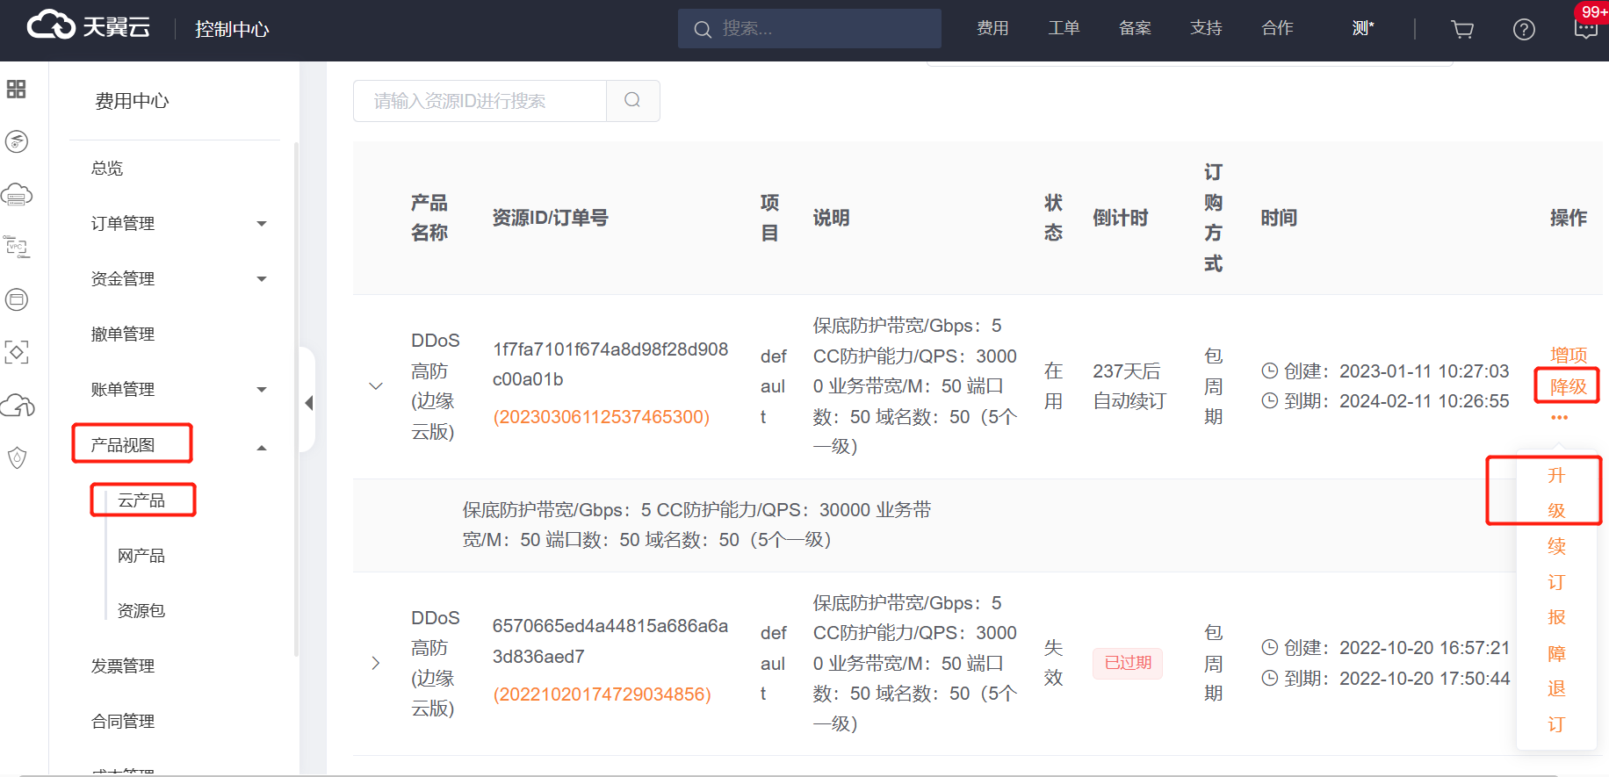The image size is (1609, 777).
Task: Open the storage disk icon in left rail
Action: click(17, 299)
